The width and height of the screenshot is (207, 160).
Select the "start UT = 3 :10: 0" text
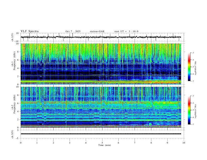(x=126, y=31)
